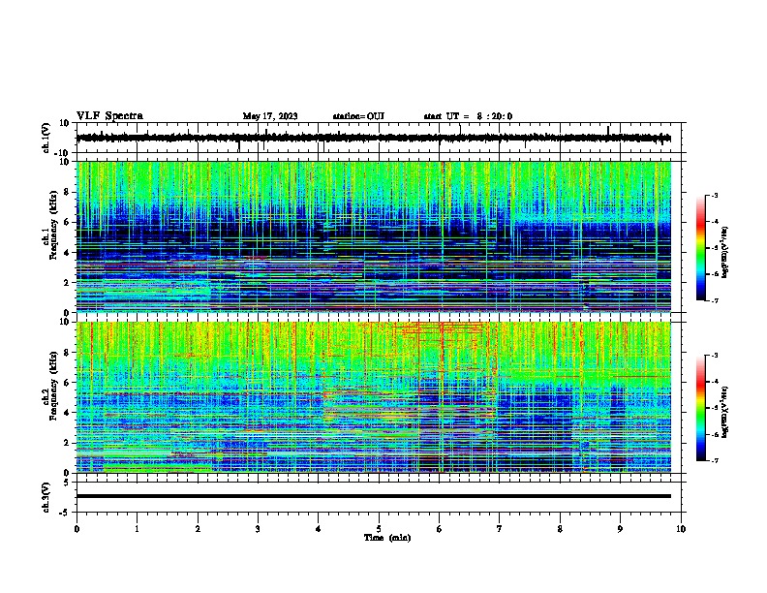
Task: Click the "-7" label on ch.2 color bar
Action: pyautogui.click(x=715, y=461)
